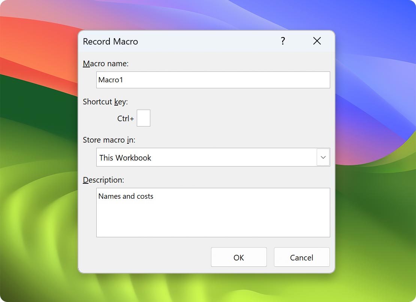Dismiss the dialog with the X button
The width and height of the screenshot is (416, 302).
317,41
